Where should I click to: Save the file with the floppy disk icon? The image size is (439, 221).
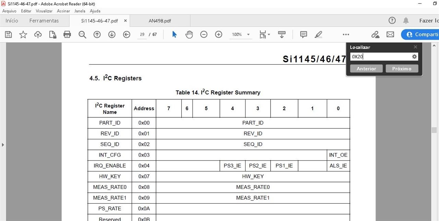coord(9,35)
